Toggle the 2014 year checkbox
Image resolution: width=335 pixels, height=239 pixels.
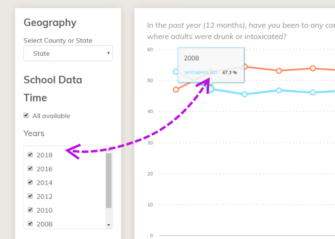[x=30, y=183]
